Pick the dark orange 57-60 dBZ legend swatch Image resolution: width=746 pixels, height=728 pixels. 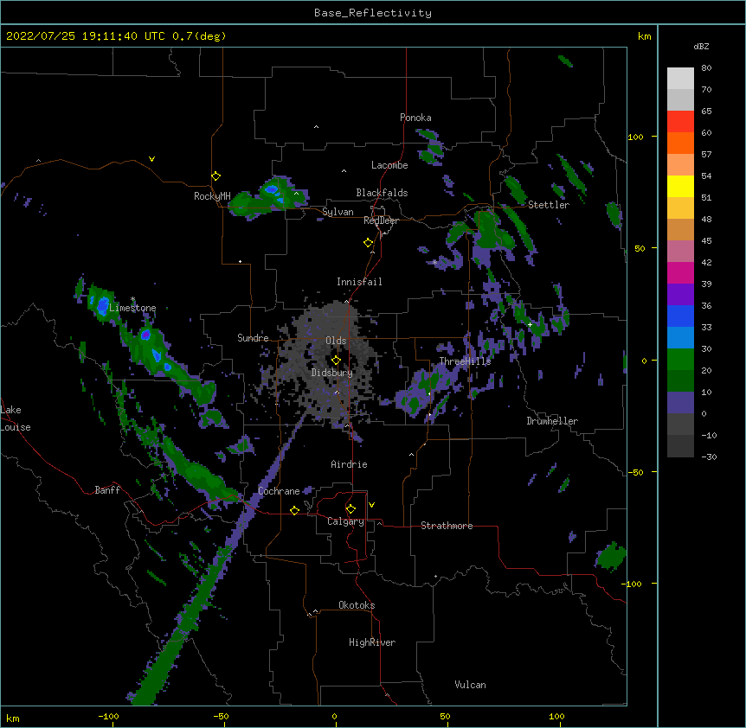680,143
